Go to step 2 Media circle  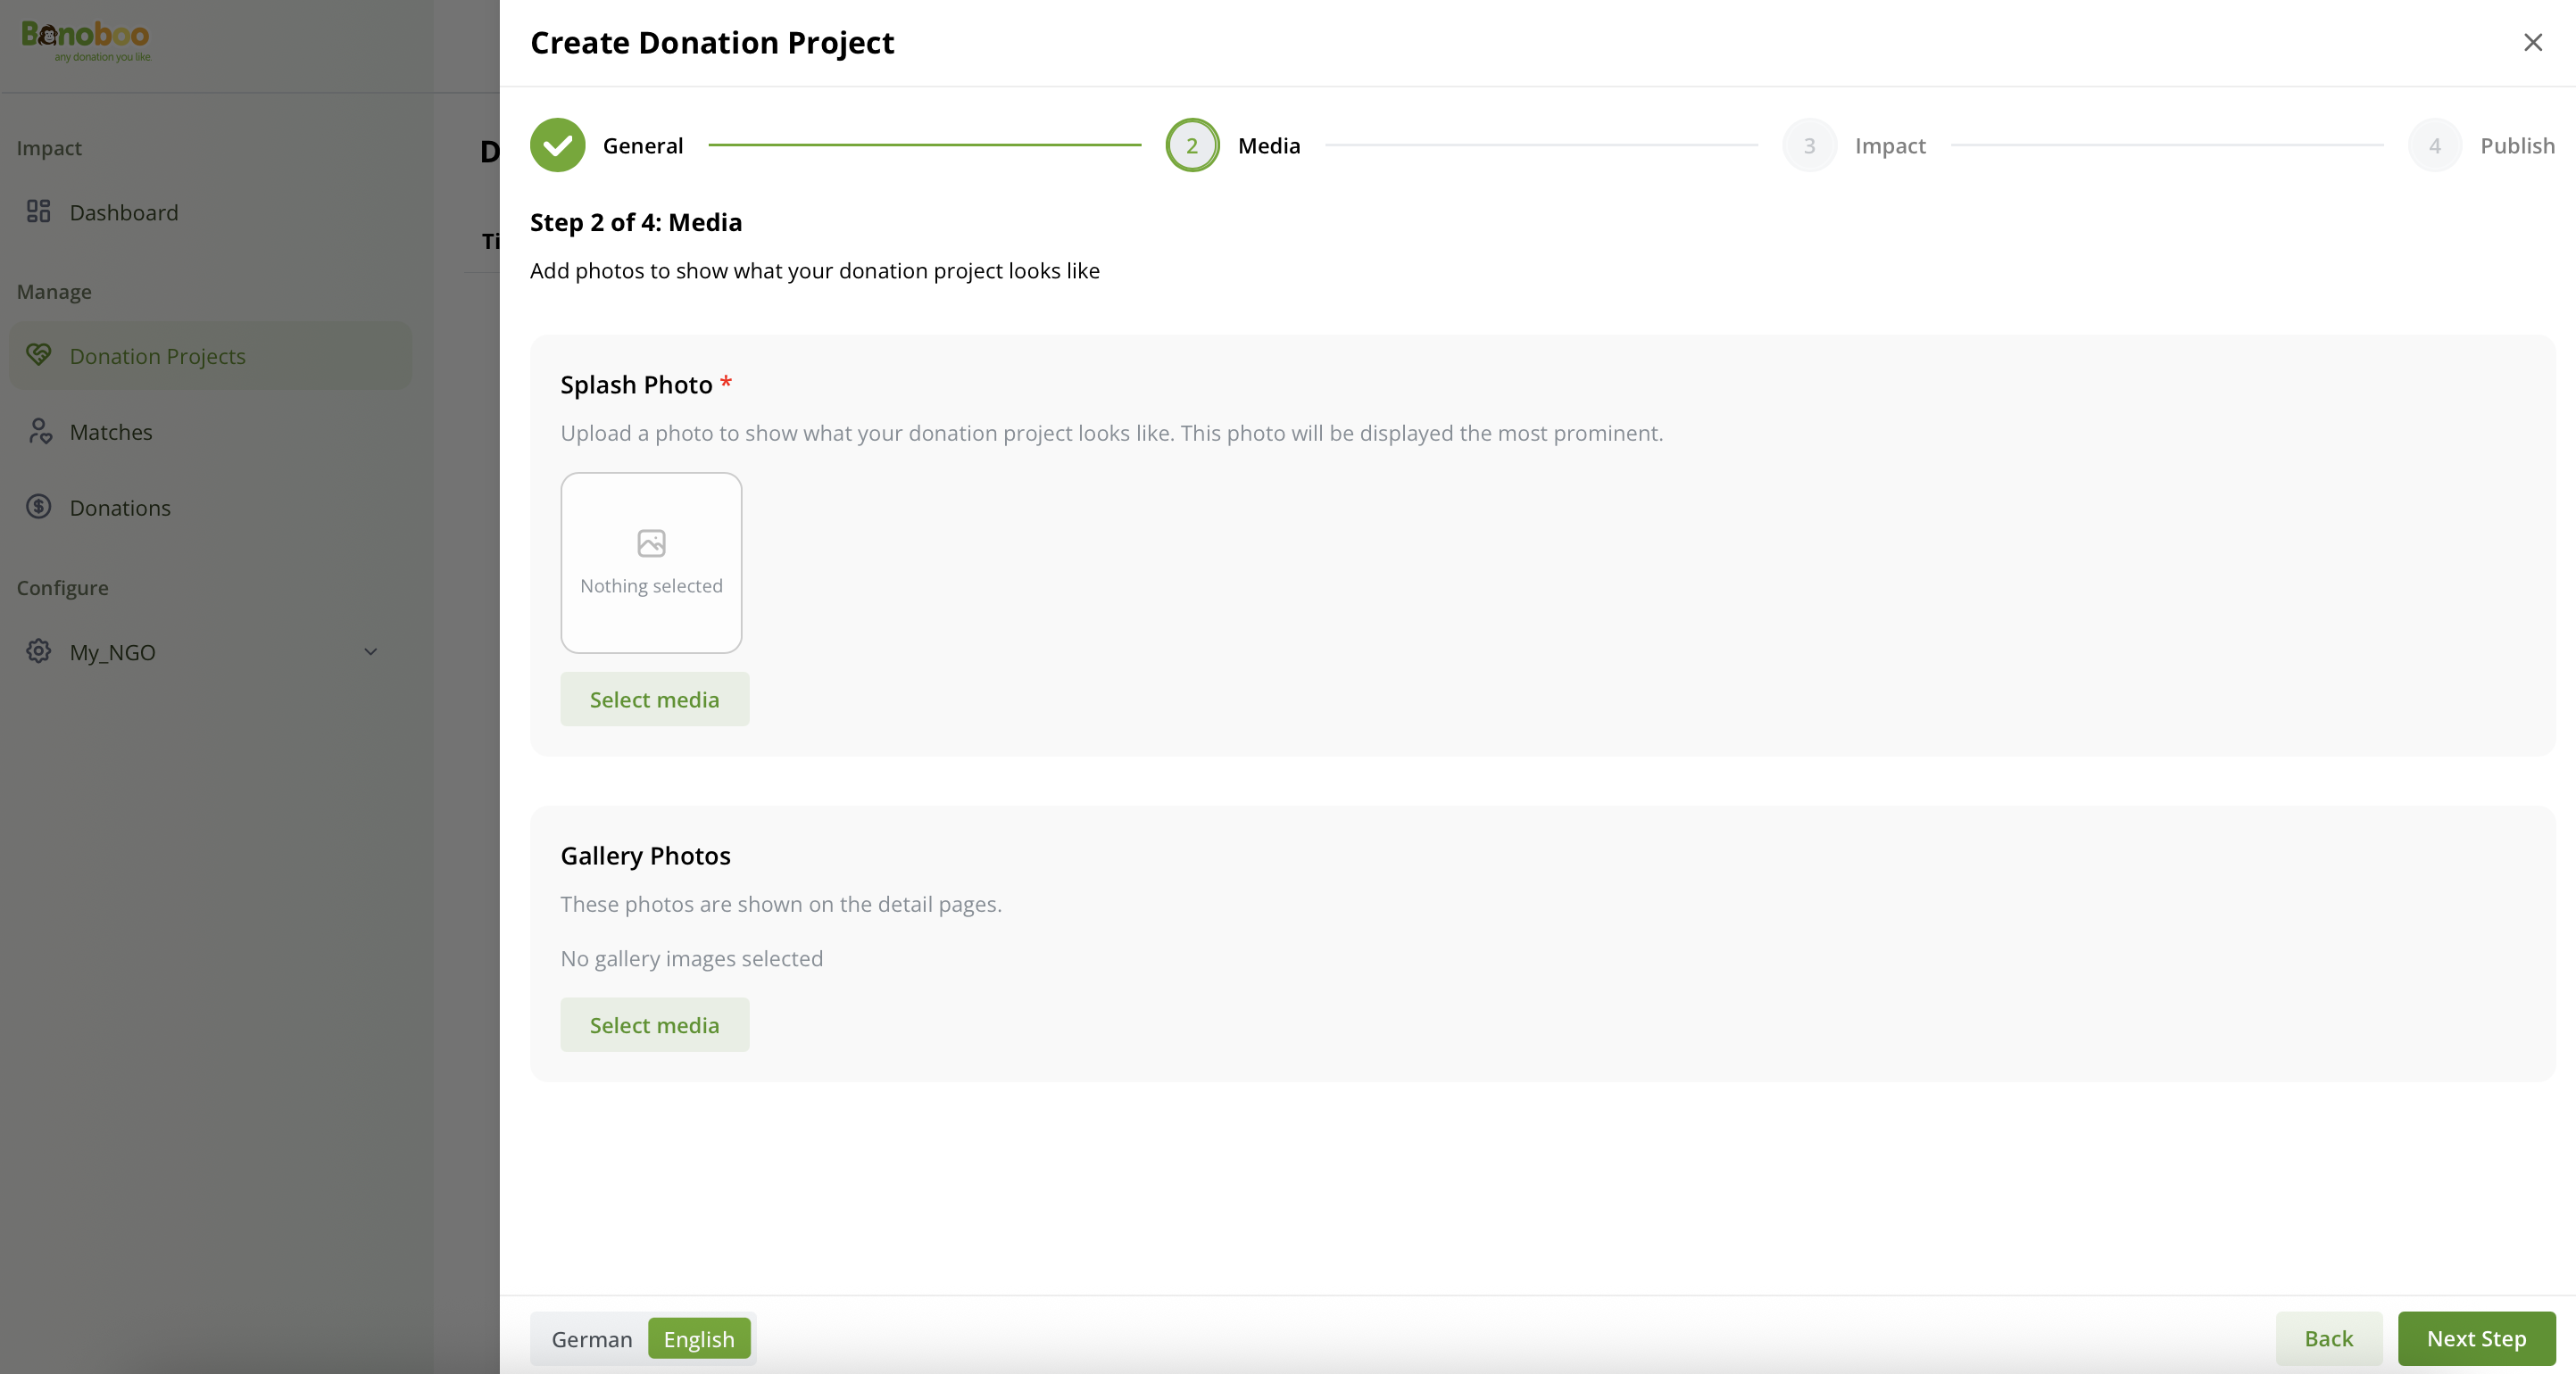(1191, 145)
